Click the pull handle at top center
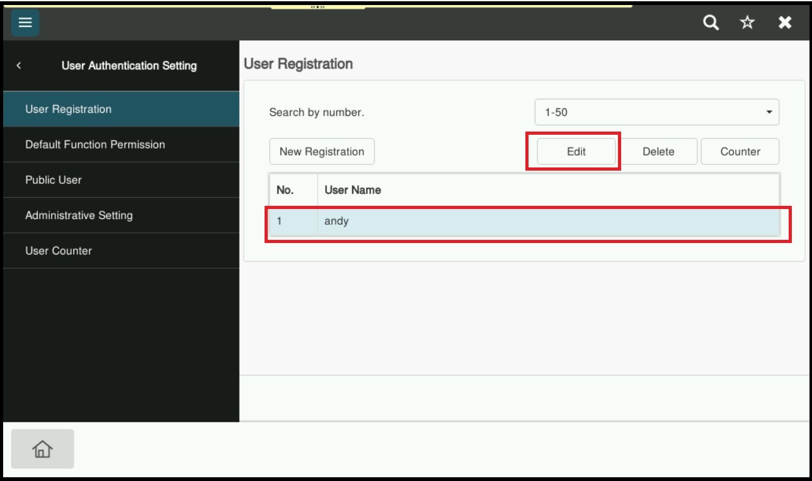 click(x=317, y=6)
